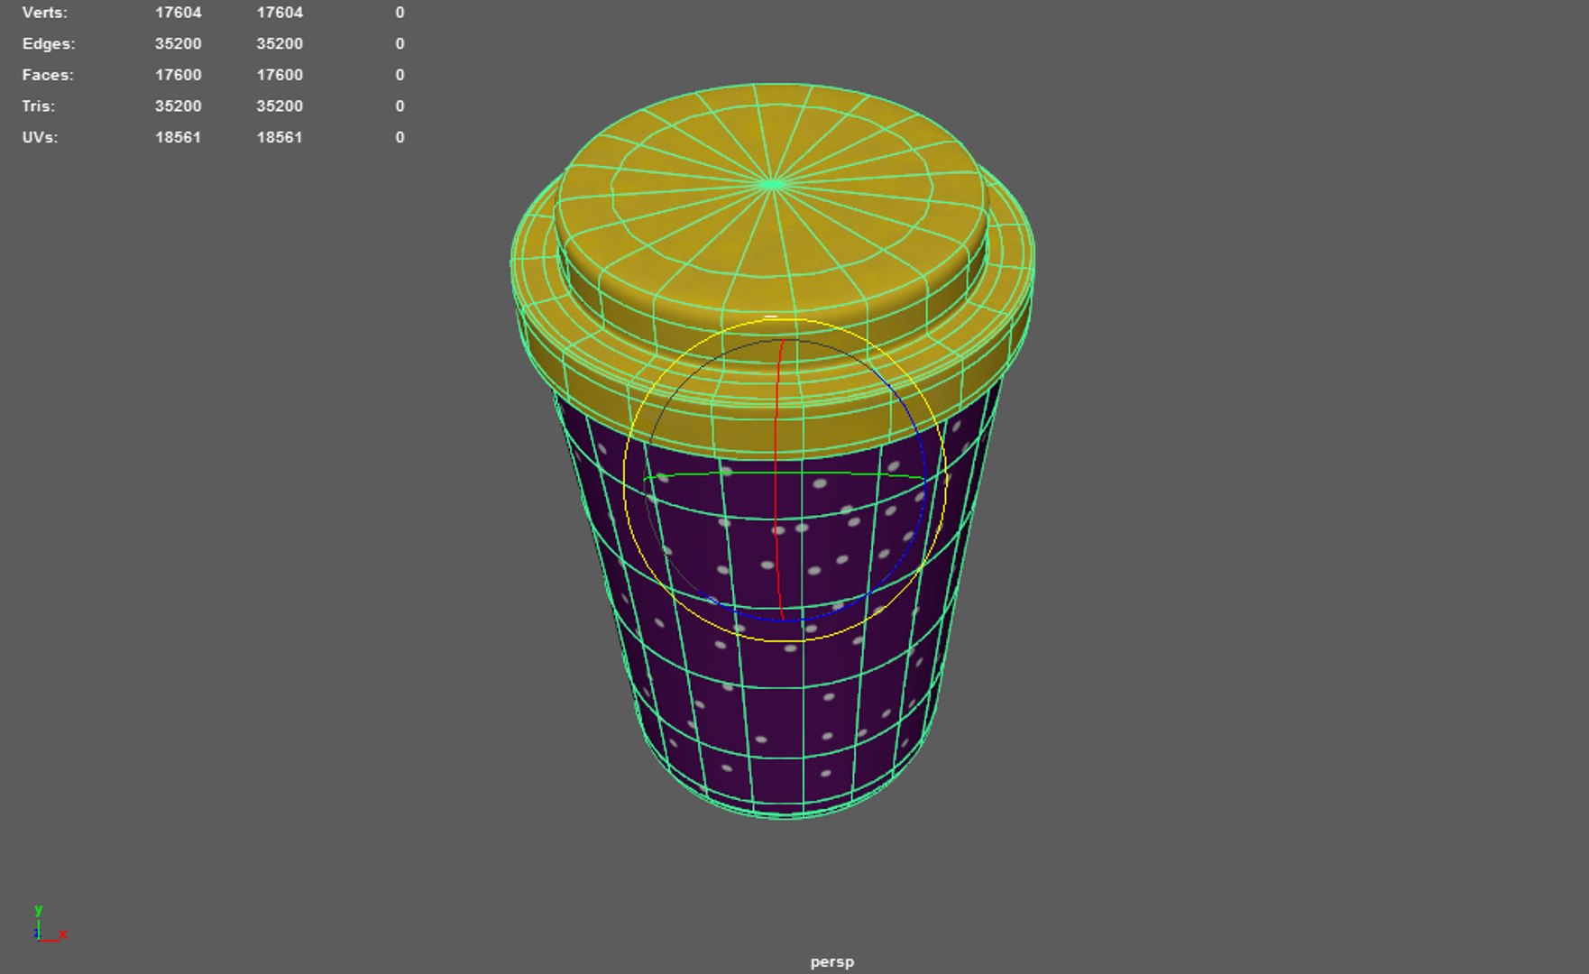Viewport: 1589px width, 974px height.
Task: Click the first 18561 value in the UVs row
Action: (178, 137)
